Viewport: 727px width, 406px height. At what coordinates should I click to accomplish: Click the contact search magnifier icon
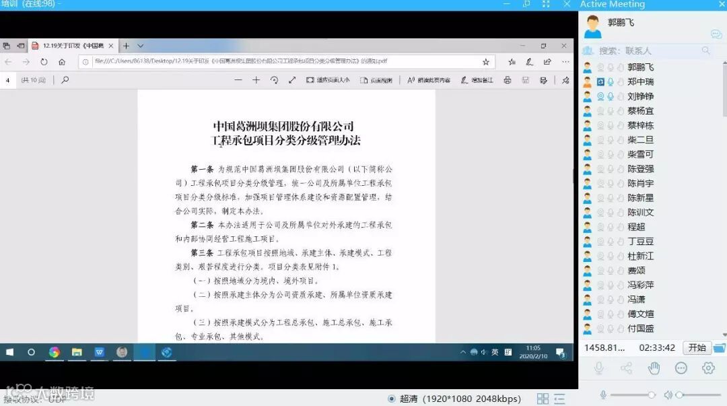pyautogui.click(x=705, y=50)
